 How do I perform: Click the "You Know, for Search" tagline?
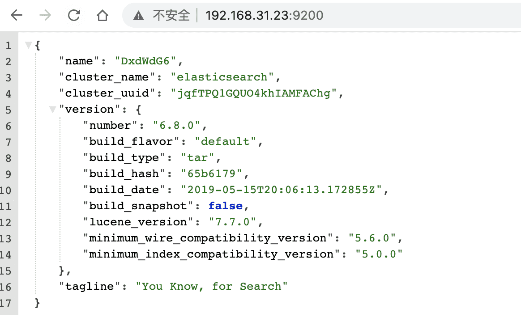click(x=212, y=287)
